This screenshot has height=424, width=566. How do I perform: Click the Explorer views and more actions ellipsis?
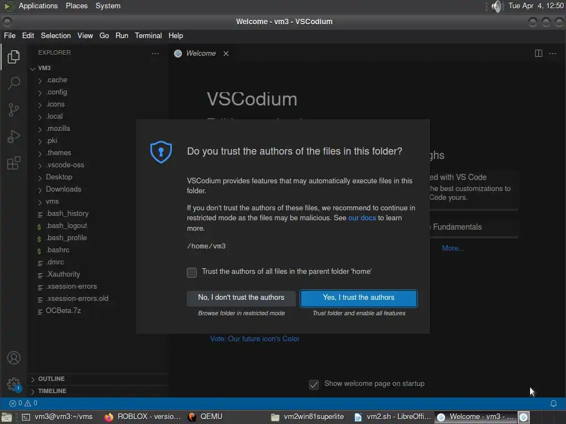tap(155, 54)
